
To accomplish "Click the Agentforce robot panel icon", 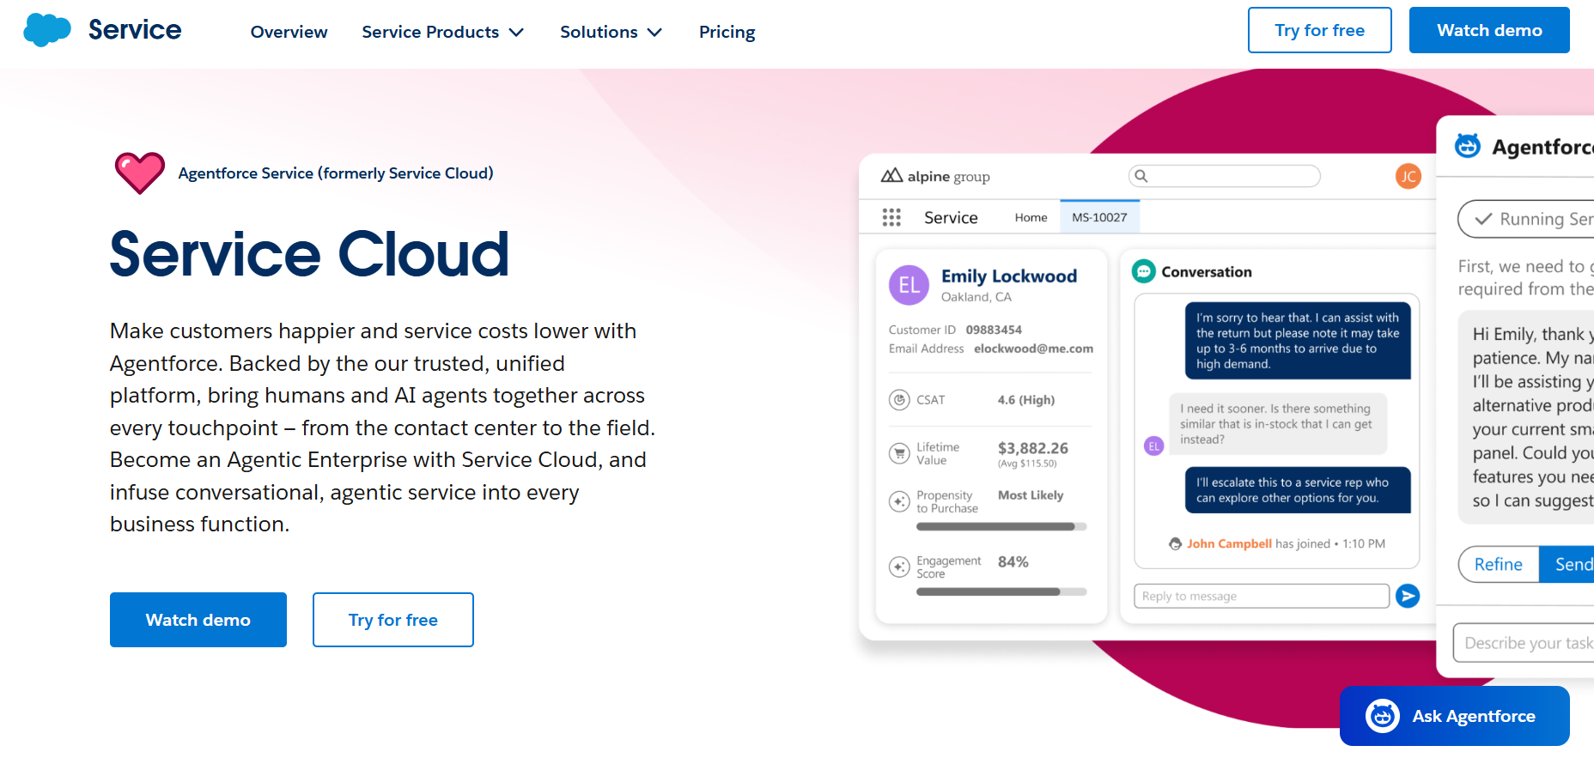I will tap(1468, 146).
